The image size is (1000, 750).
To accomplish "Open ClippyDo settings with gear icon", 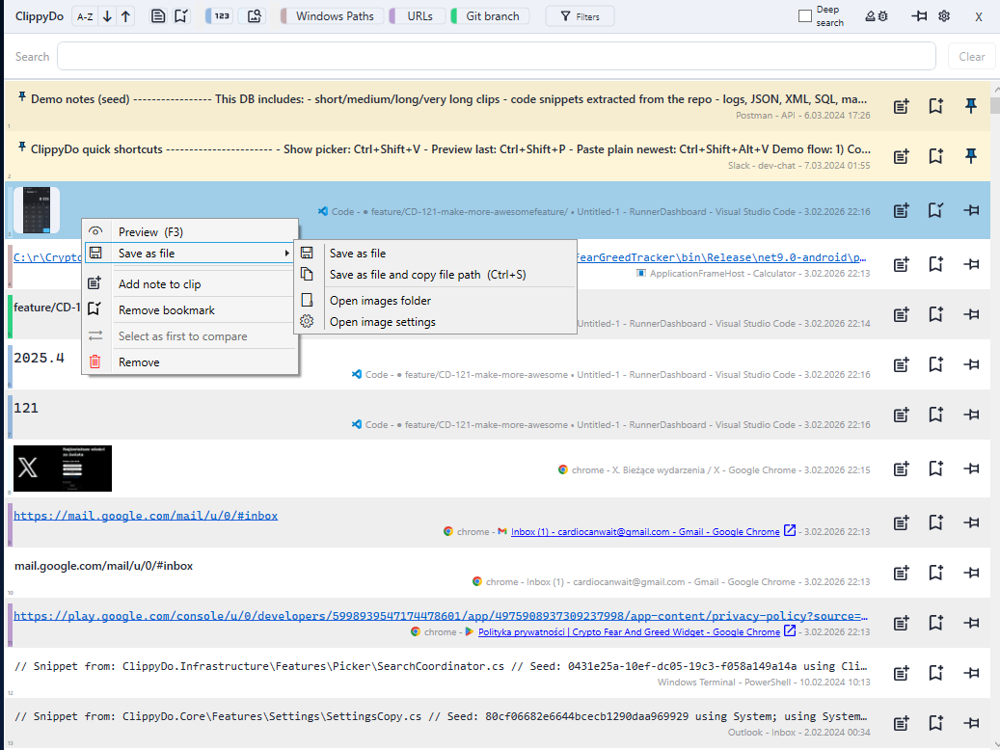I will coord(942,16).
